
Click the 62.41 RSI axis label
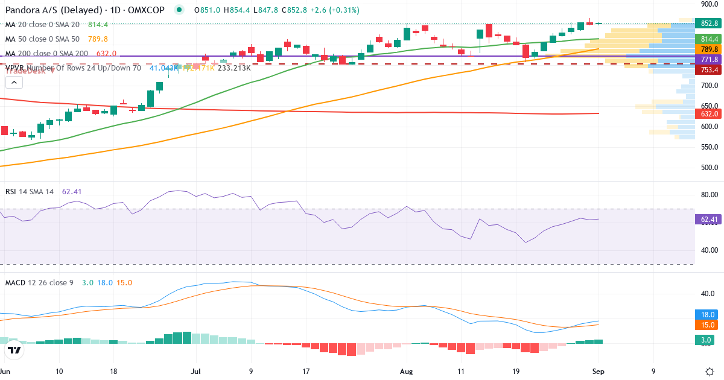click(710, 220)
